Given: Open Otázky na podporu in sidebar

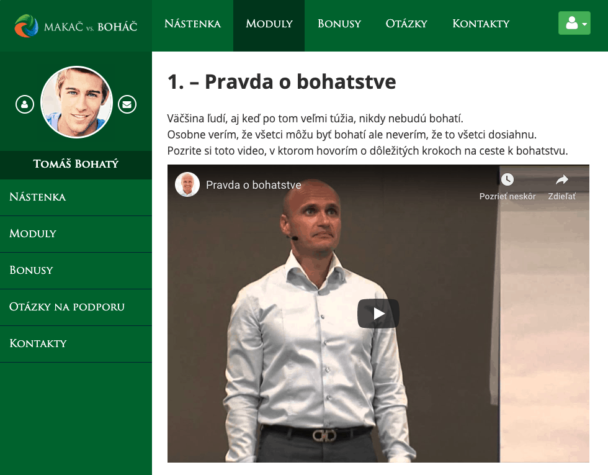Looking at the screenshot, I should (x=76, y=307).
